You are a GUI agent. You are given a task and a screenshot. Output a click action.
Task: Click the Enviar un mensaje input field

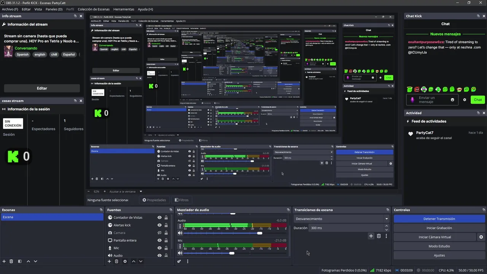pyautogui.click(x=431, y=100)
